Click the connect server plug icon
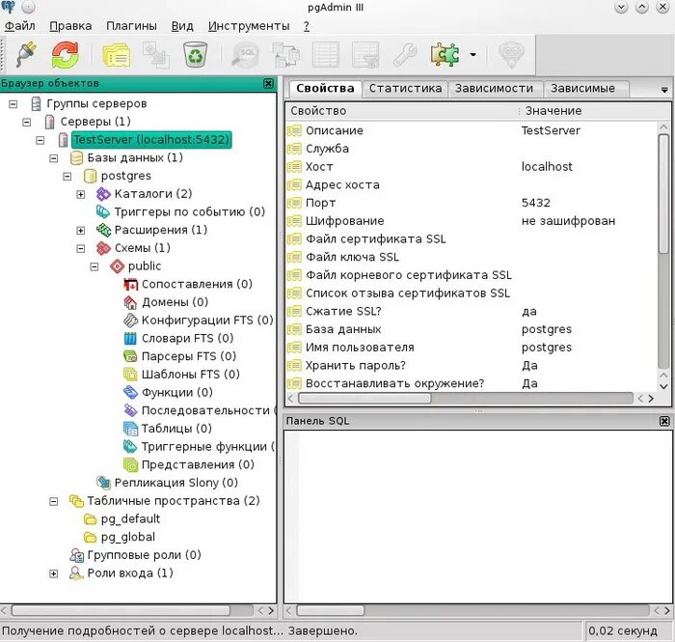The height and width of the screenshot is (642, 675). [x=27, y=55]
